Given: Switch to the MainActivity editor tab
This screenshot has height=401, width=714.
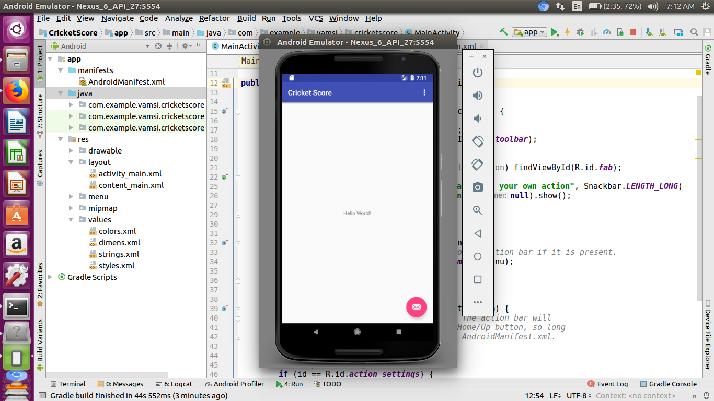Looking at the screenshot, I should coord(235,46).
